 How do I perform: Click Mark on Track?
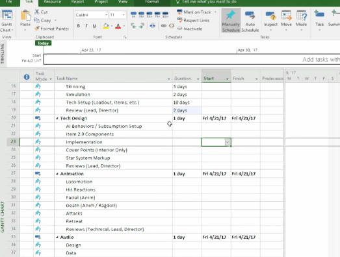tap(194, 12)
